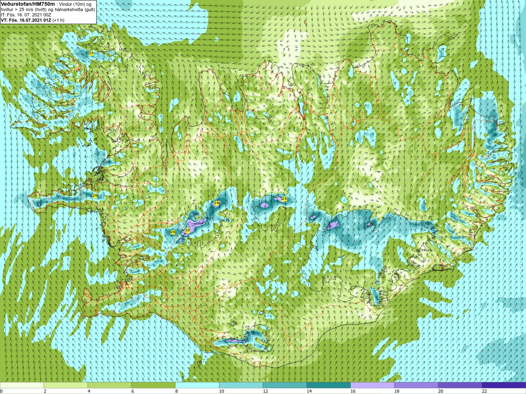Click the 0–2 m/s pale yellow legend swatch
The width and height of the screenshot is (526, 394).
click(x=22, y=385)
